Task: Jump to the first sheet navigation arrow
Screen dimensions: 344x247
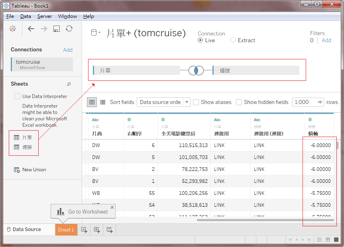Action: click(x=290, y=239)
